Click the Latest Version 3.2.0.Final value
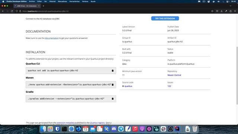The width and height of the screenshot is (238, 134). point(127,31)
